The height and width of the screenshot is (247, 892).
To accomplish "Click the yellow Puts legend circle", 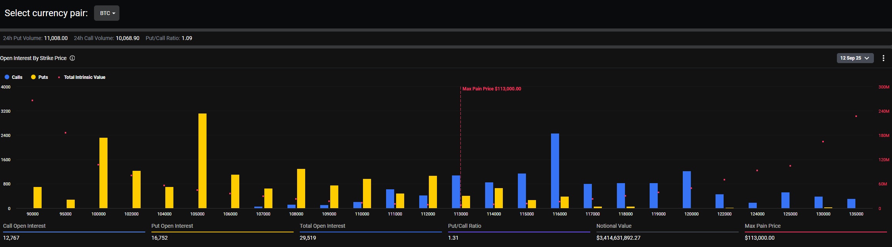I will (34, 77).
